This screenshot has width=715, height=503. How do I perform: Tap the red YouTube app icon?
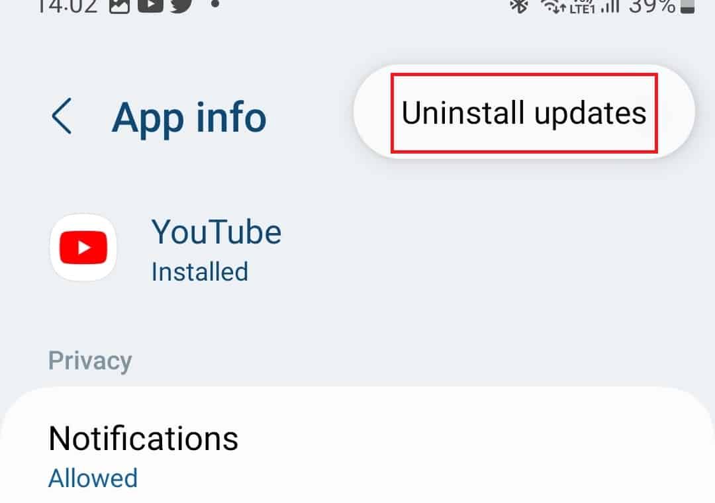[83, 247]
